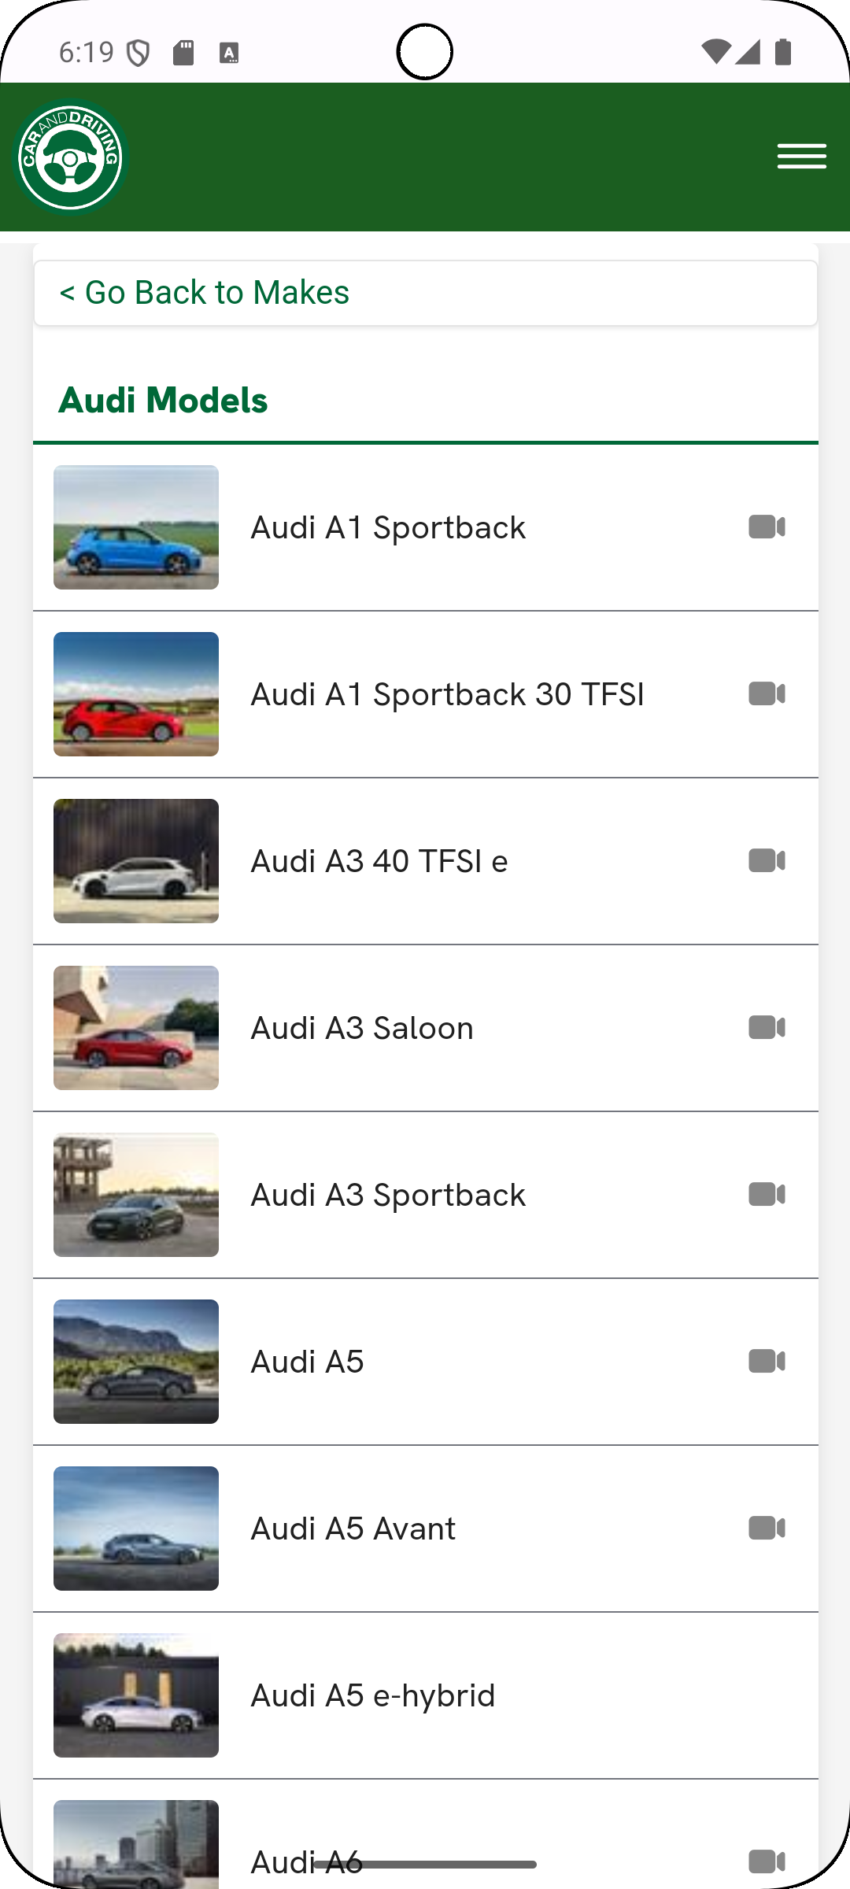Click video icon beside Audi A5
The image size is (850, 1889).
(767, 1361)
